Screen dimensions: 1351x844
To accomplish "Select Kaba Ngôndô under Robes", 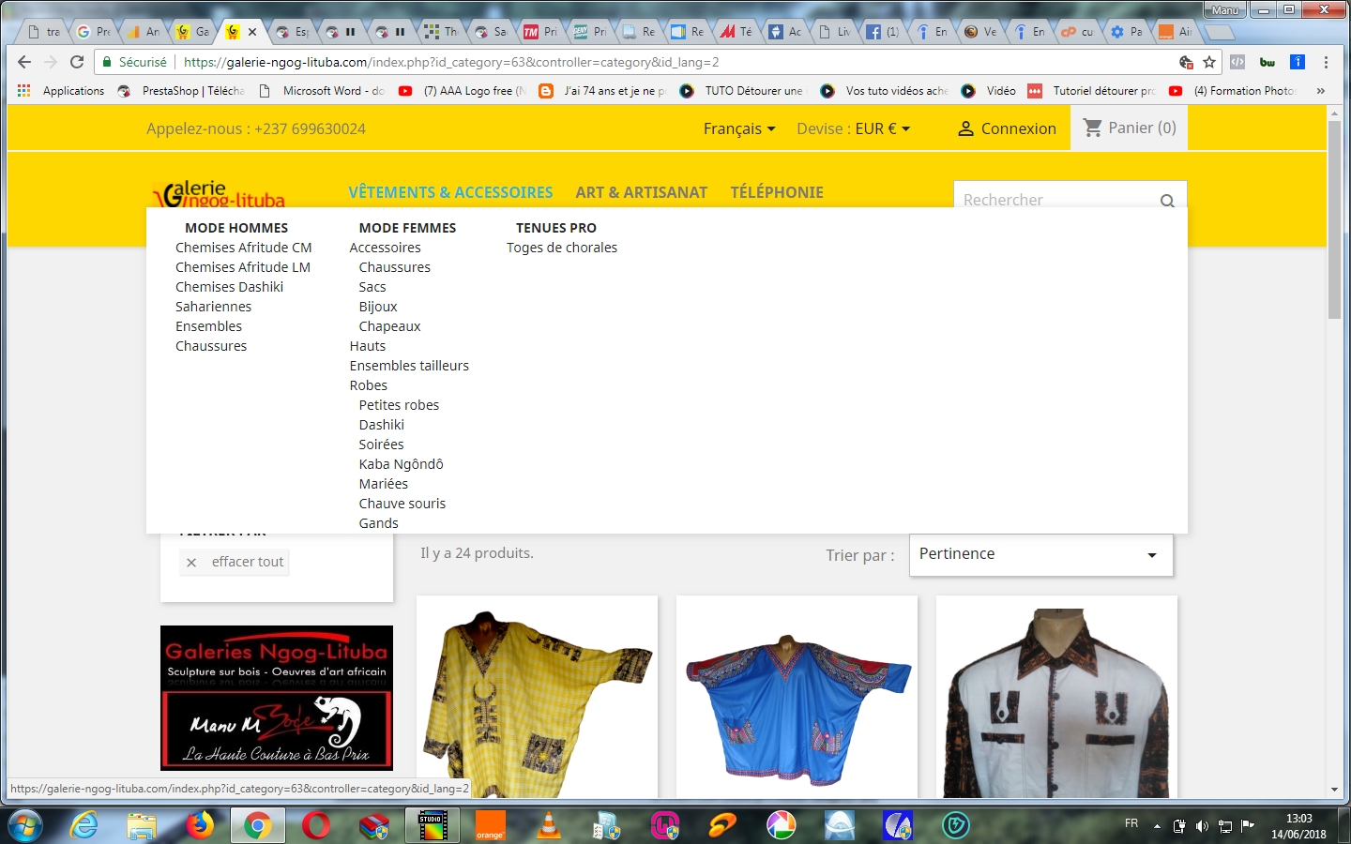I will [401, 464].
